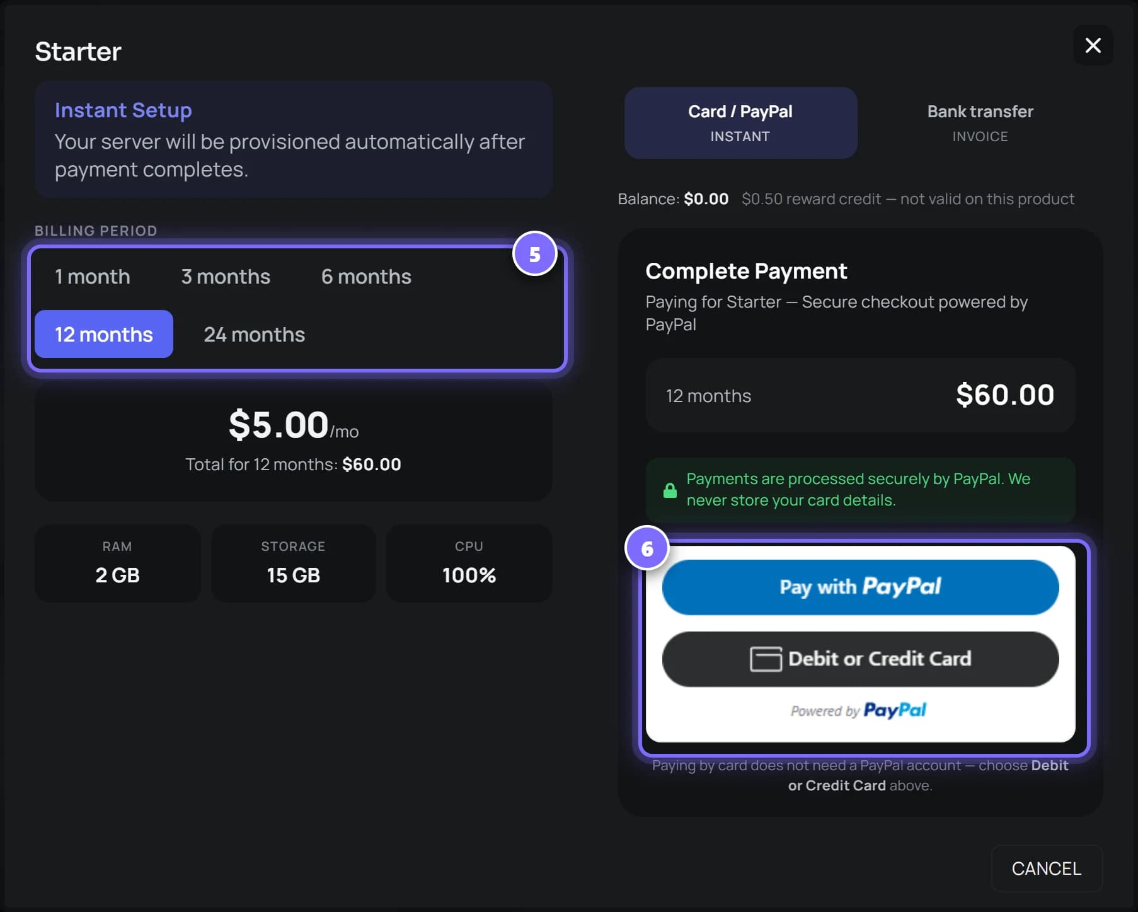Click the credit card icon
The image size is (1138, 912).
click(766, 659)
